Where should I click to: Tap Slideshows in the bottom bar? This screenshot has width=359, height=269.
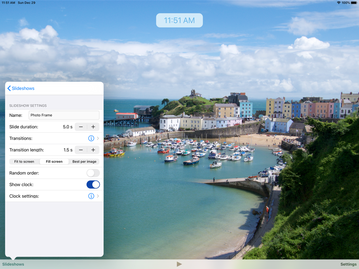point(13,264)
